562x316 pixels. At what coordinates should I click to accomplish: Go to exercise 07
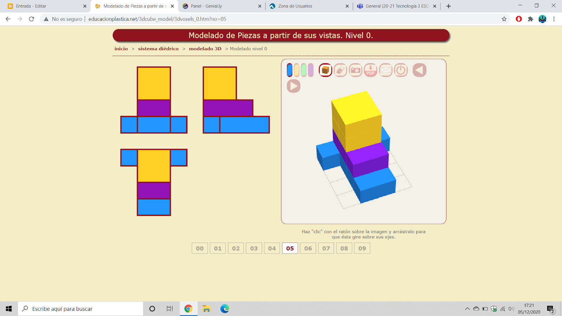326,248
